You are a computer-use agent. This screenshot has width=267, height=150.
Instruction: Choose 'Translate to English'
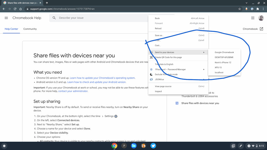[x=178, y=64]
